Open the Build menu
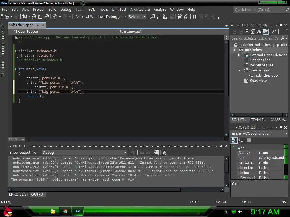Screen dimensions: 290x217 (52, 9)
